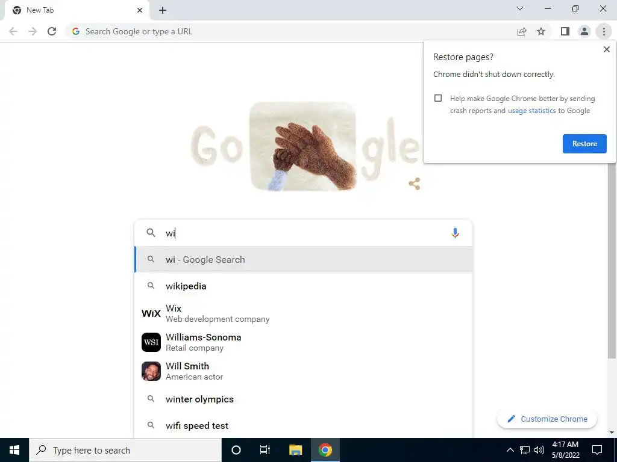Image resolution: width=617 pixels, height=462 pixels.
Task: Click the Will Smith photo thumbnail
Action: [x=151, y=371]
